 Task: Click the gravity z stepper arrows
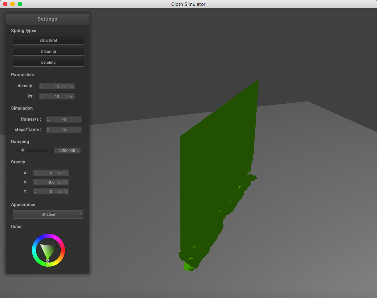tap(35, 191)
